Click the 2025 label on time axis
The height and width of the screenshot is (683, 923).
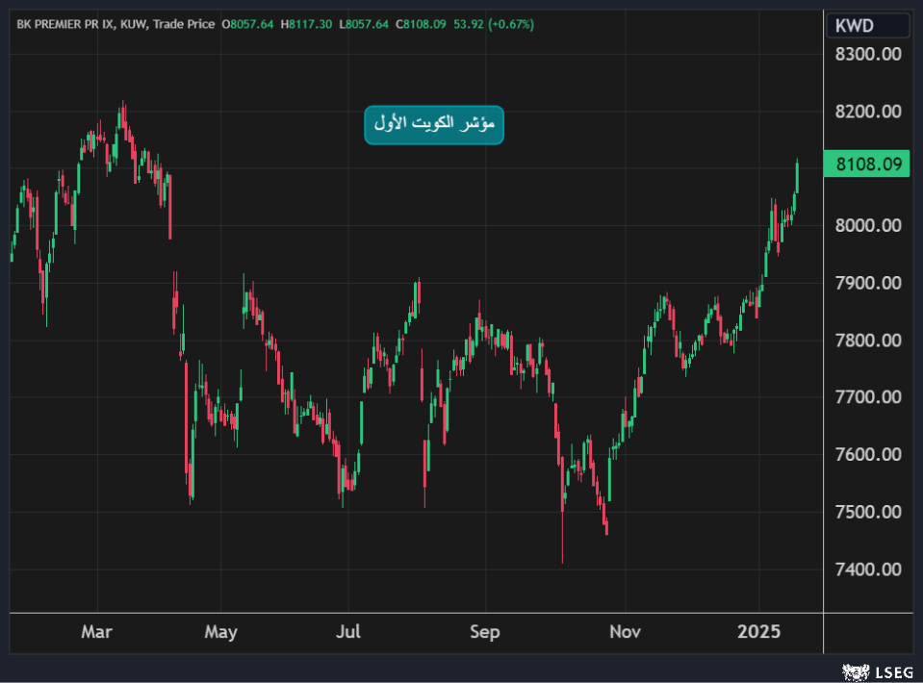tap(758, 632)
